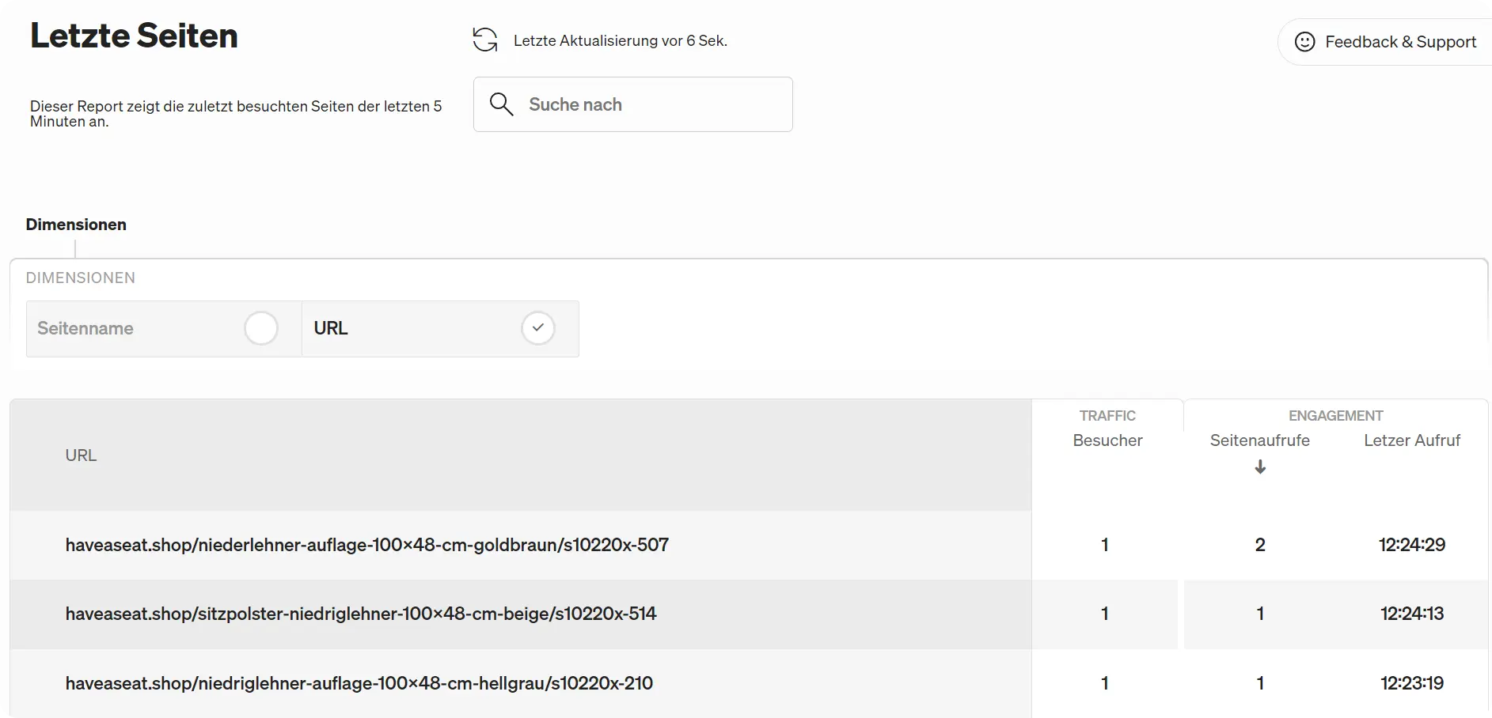Open the Dimensionen tab
The image size is (1492, 718).
pos(76,225)
